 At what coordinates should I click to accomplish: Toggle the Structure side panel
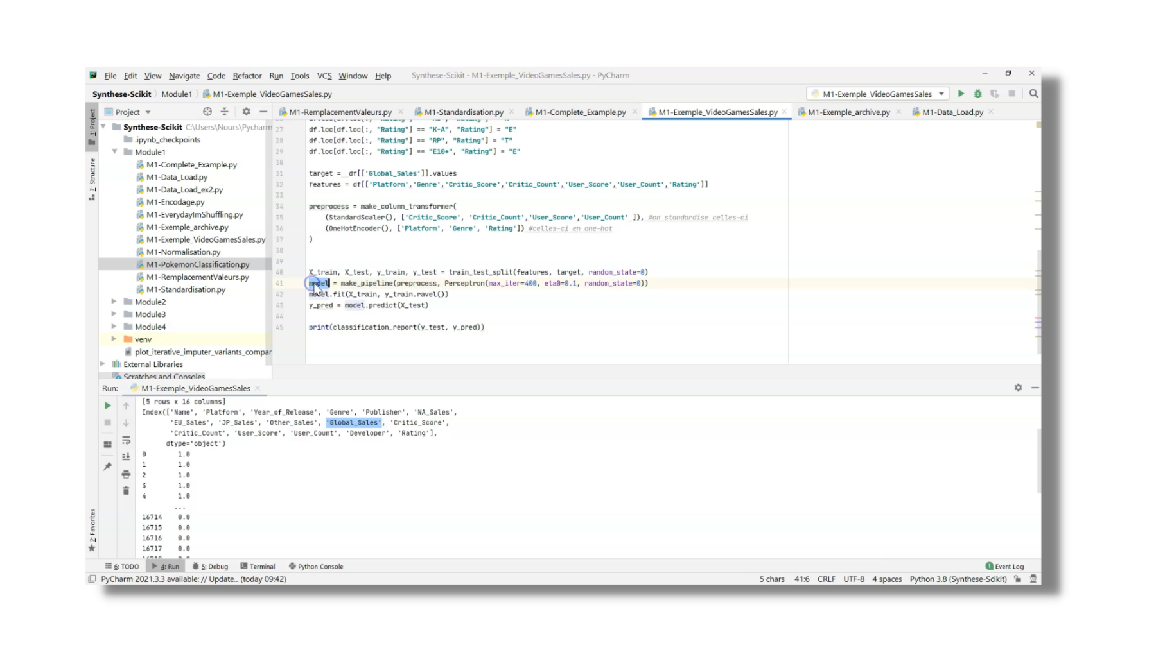click(x=92, y=179)
